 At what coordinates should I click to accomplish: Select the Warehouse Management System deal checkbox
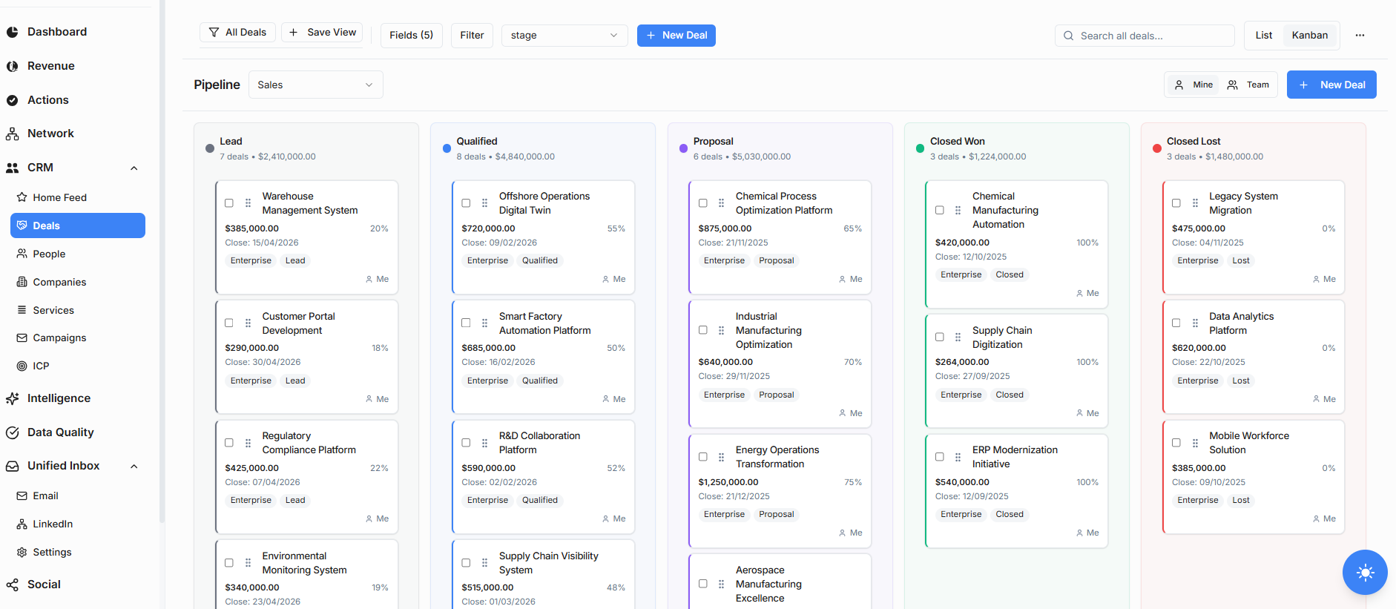click(229, 203)
